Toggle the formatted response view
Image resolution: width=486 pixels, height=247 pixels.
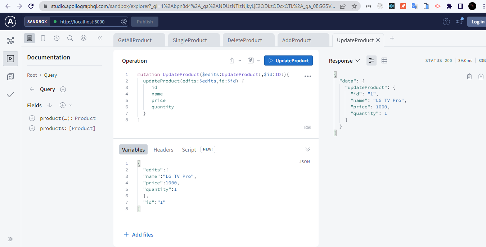[x=371, y=60]
